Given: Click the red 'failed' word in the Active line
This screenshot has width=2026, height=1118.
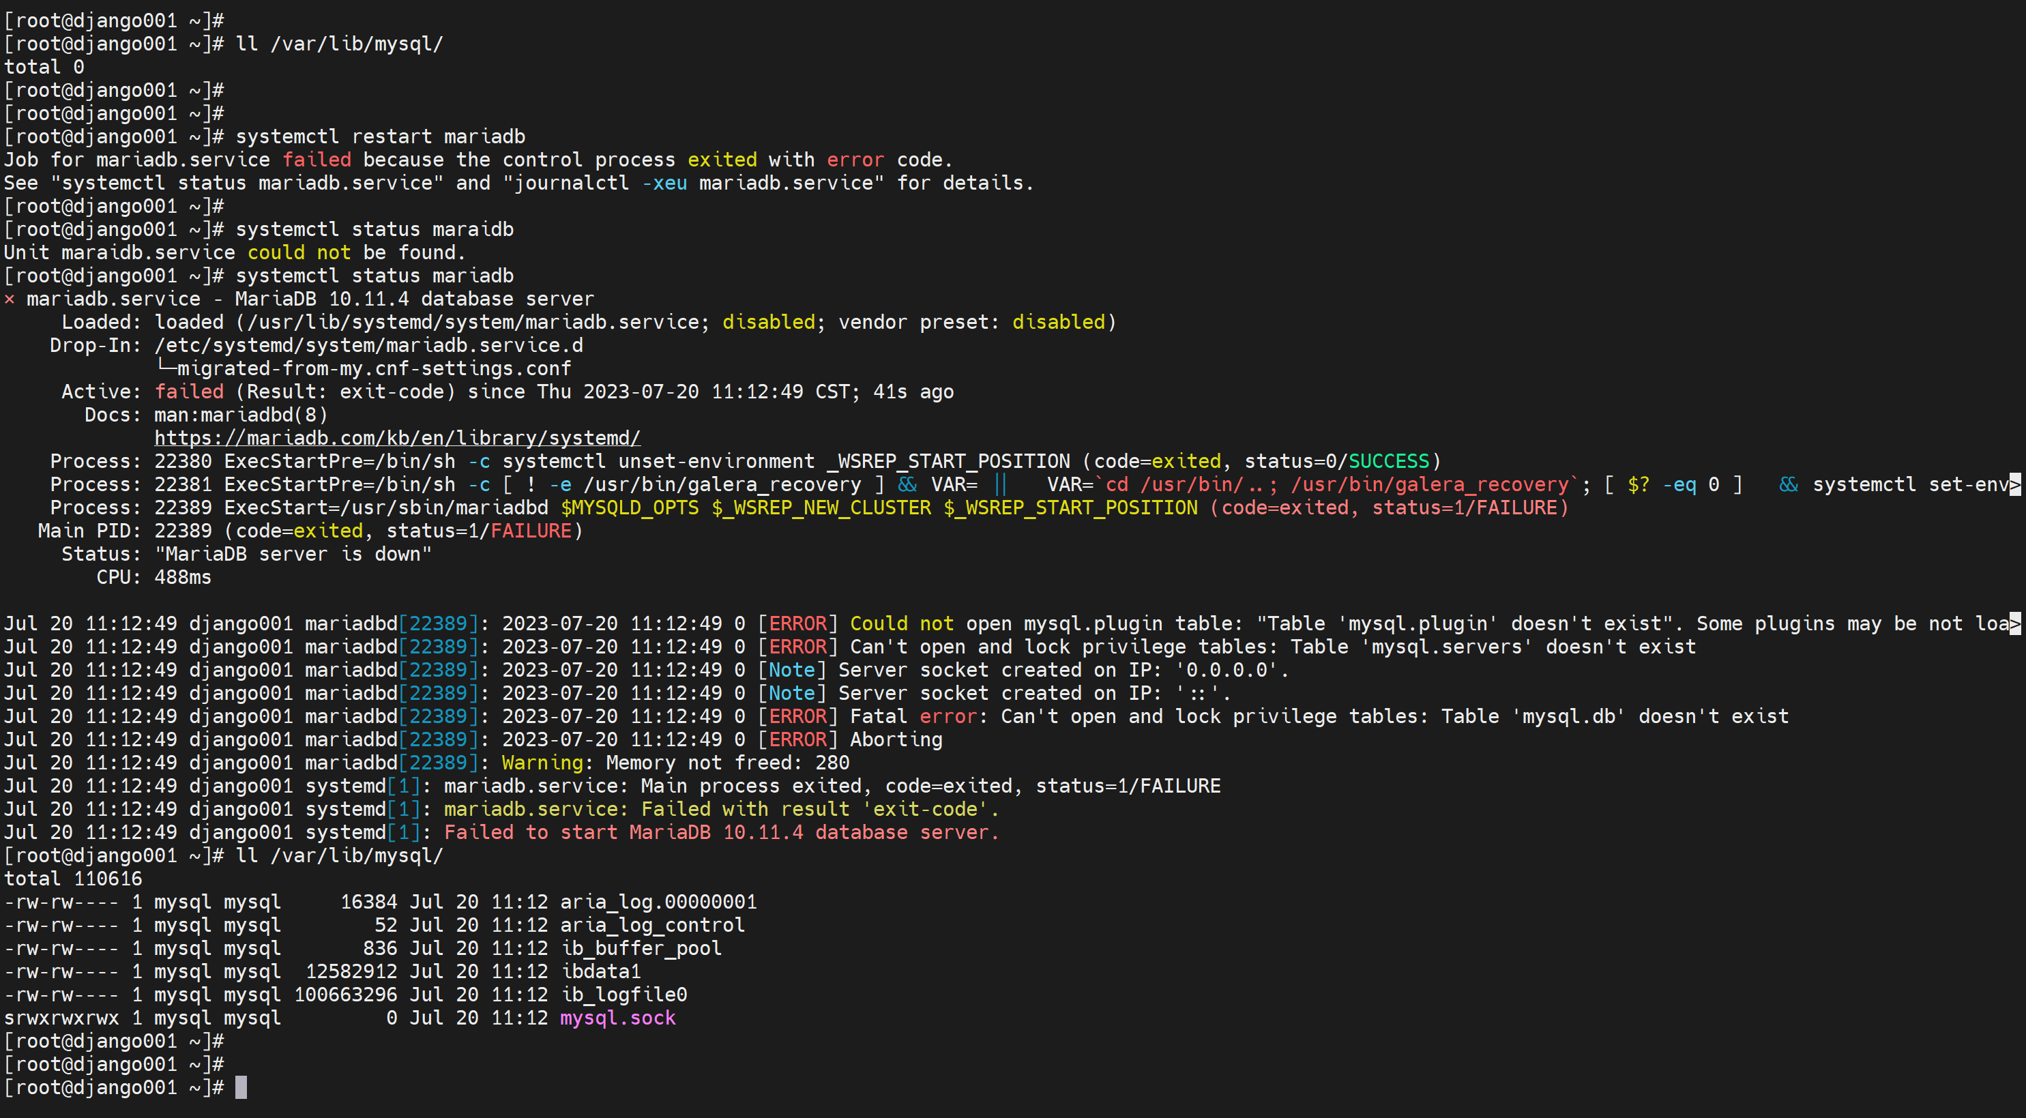Looking at the screenshot, I should coord(189,392).
